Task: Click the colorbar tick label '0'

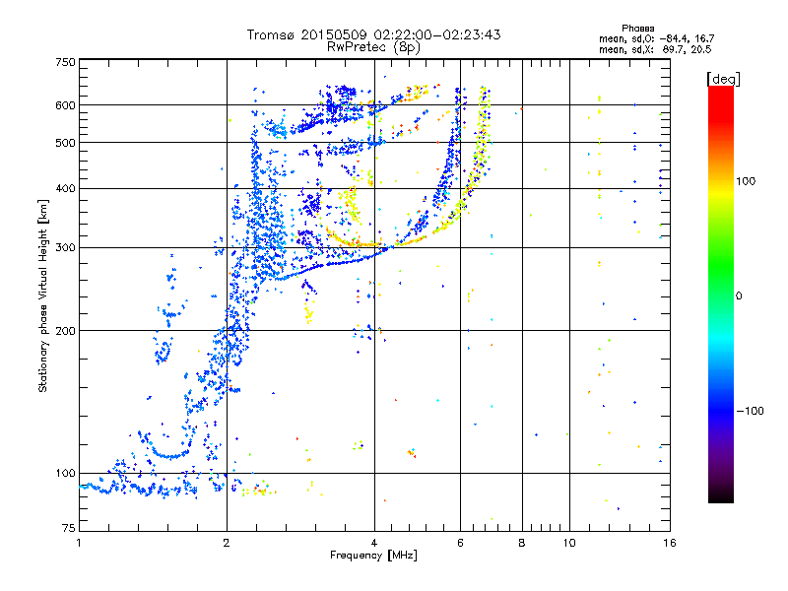Action: [x=739, y=296]
